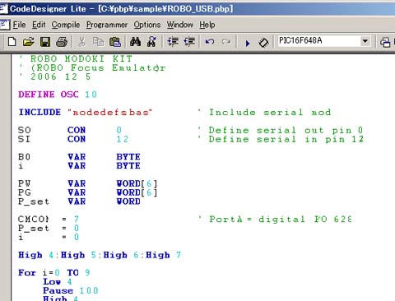
Task: Open the PIC16F648A device dropdown arrow
Action: (x=365, y=41)
